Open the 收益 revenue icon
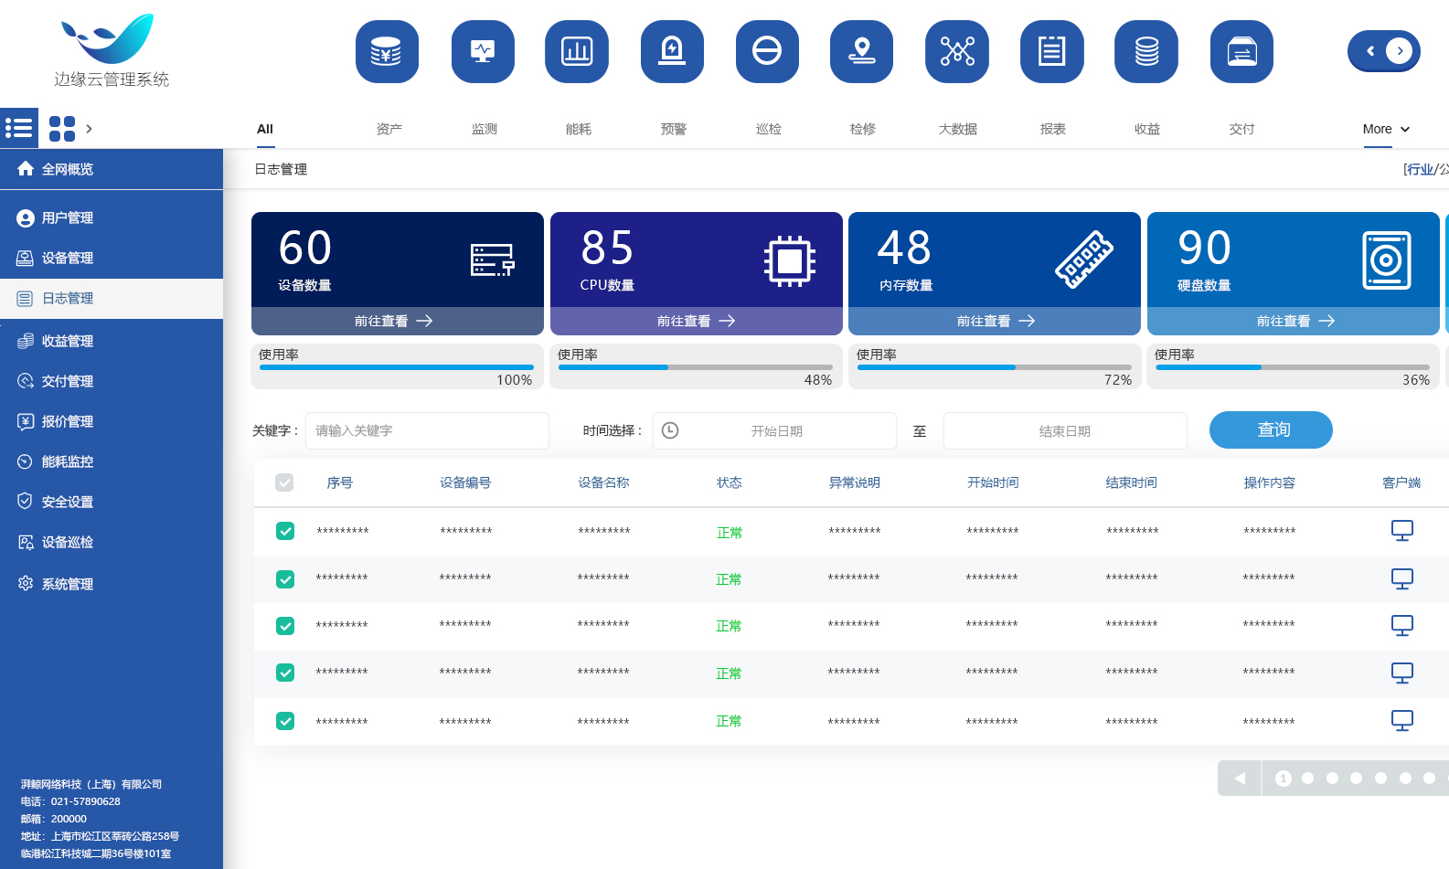 1146,51
